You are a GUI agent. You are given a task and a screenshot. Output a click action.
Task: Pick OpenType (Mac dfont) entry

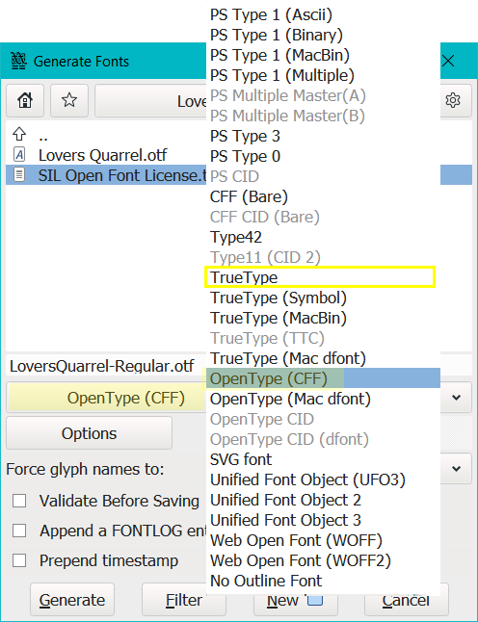(x=323, y=399)
